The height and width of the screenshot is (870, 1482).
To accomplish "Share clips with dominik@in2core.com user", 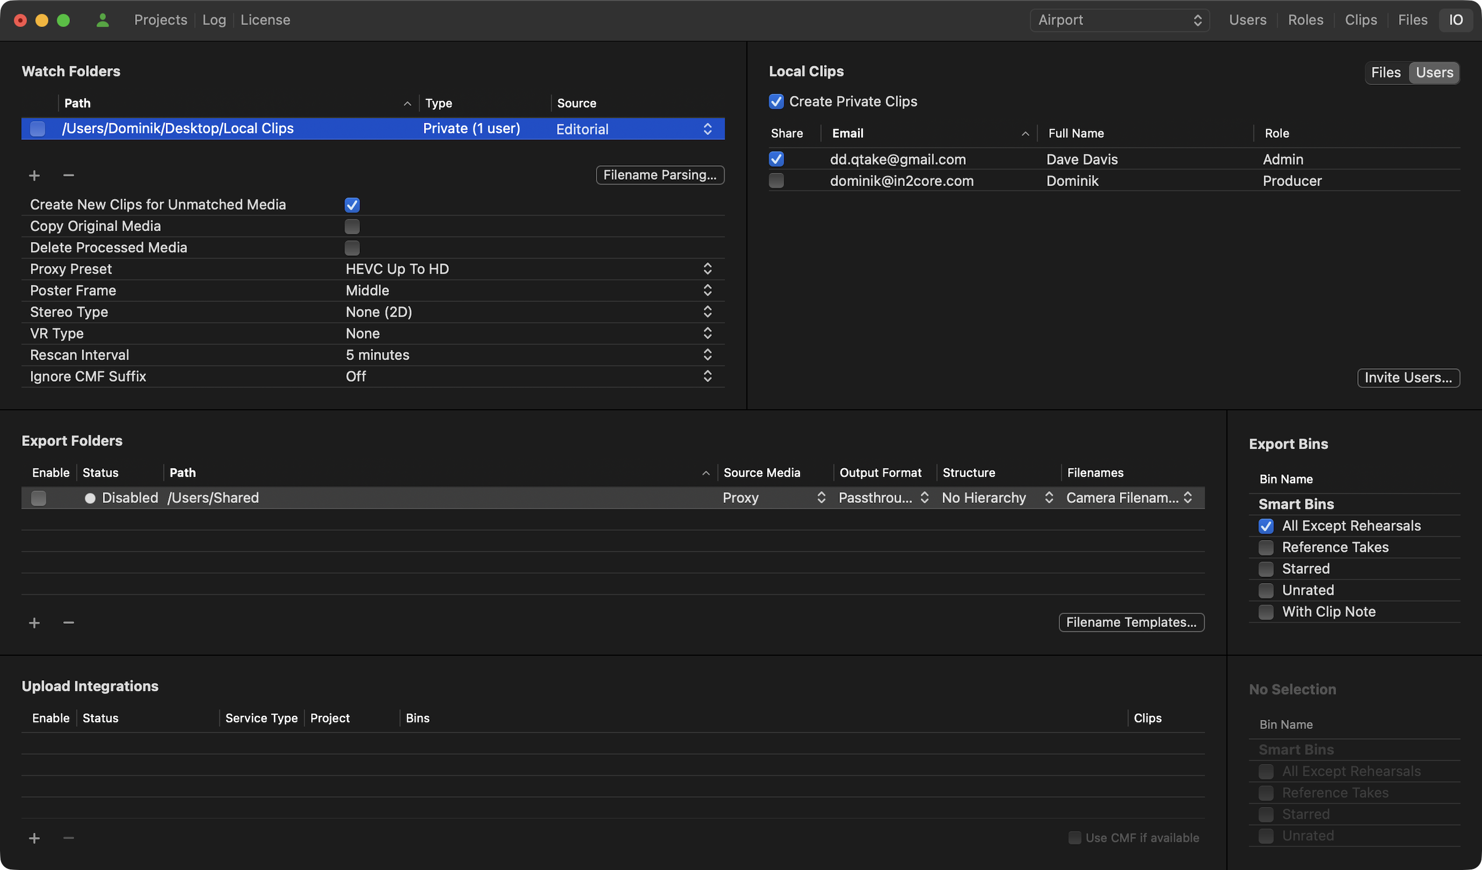I will [x=777, y=180].
